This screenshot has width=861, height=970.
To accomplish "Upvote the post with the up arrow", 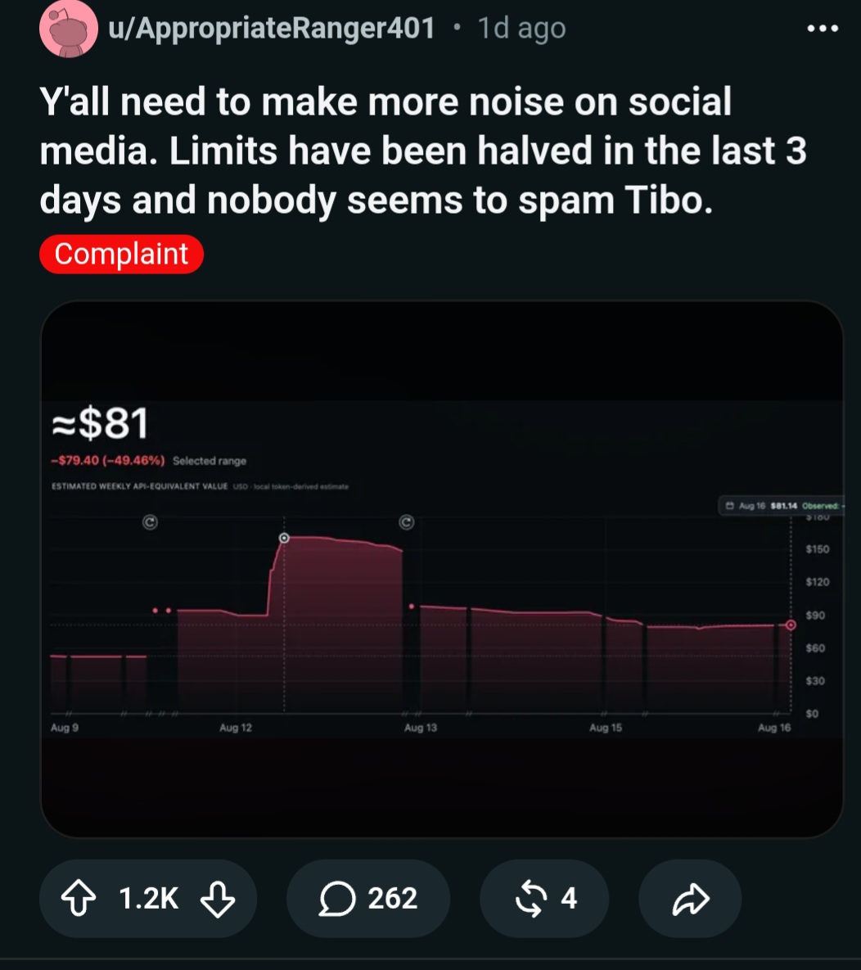I will (79, 898).
